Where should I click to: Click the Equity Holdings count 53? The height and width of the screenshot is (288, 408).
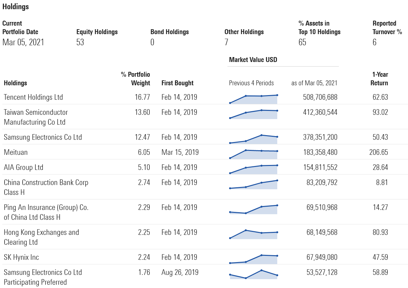pos(80,42)
